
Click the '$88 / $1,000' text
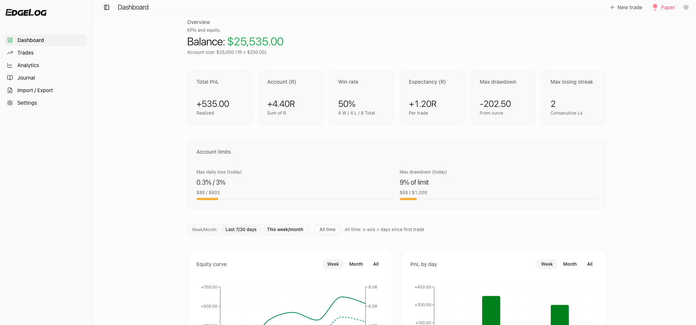coord(413,193)
